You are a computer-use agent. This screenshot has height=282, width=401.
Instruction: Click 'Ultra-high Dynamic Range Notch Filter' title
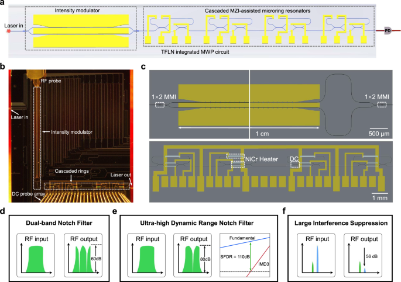pos(197,223)
